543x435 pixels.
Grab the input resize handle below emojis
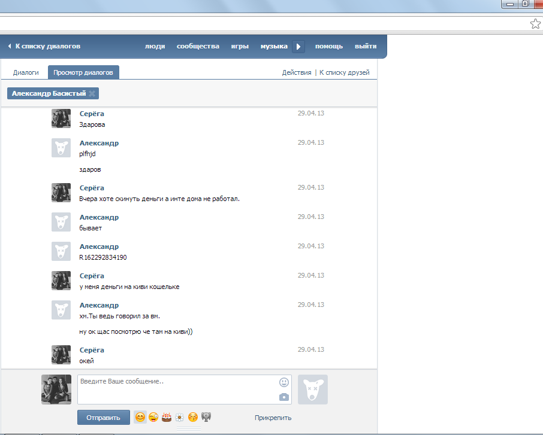click(x=189, y=429)
